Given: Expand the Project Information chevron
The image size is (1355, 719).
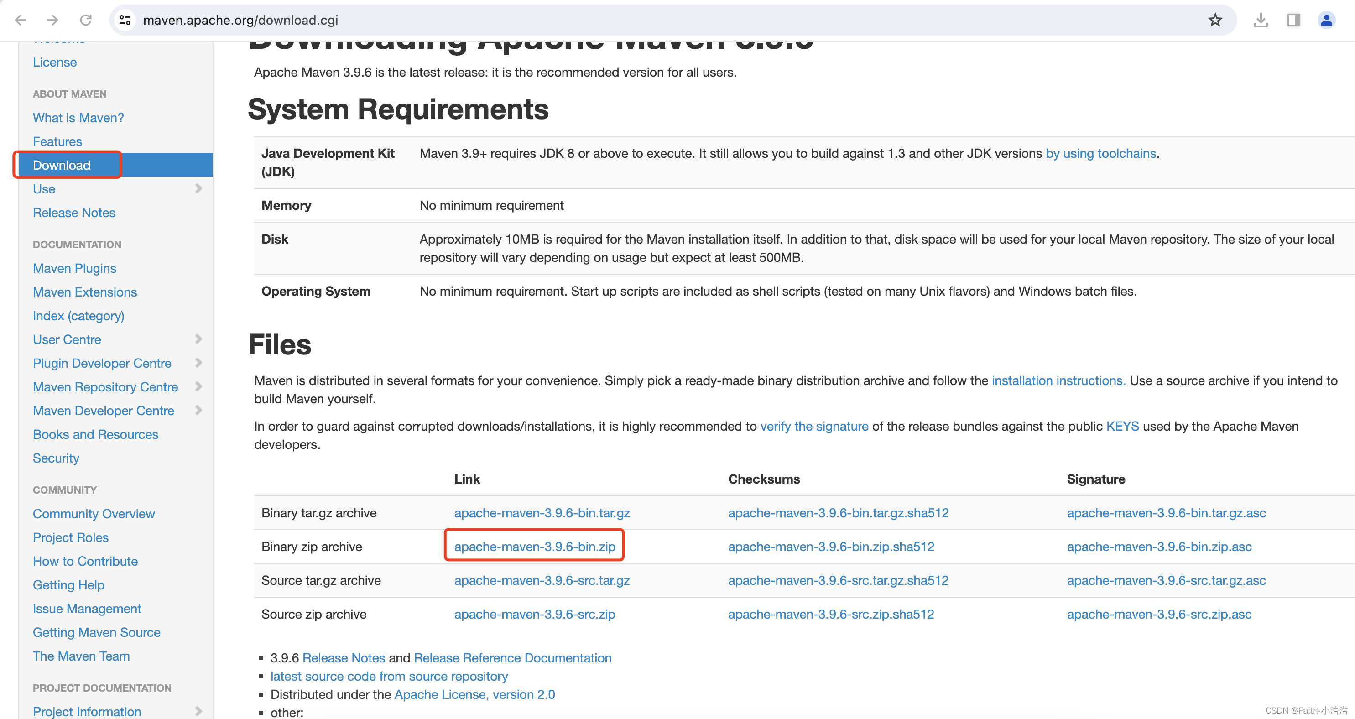Looking at the screenshot, I should pos(198,711).
